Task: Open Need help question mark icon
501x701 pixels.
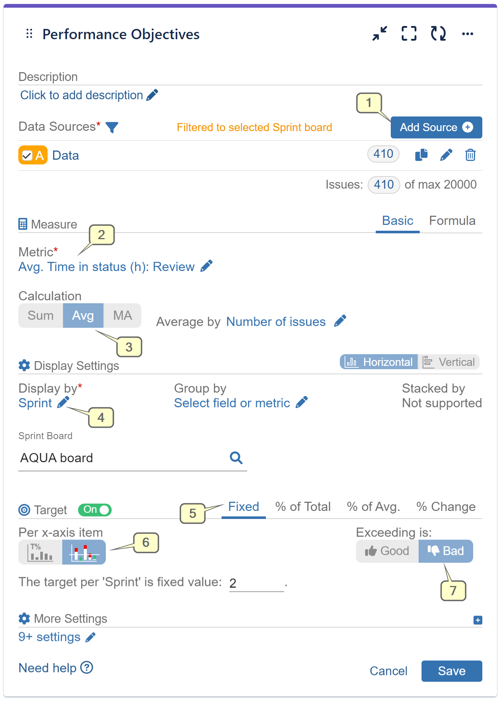Action: pos(86,667)
